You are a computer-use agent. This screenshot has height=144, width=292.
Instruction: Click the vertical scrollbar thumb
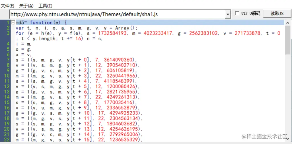click(288, 40)
